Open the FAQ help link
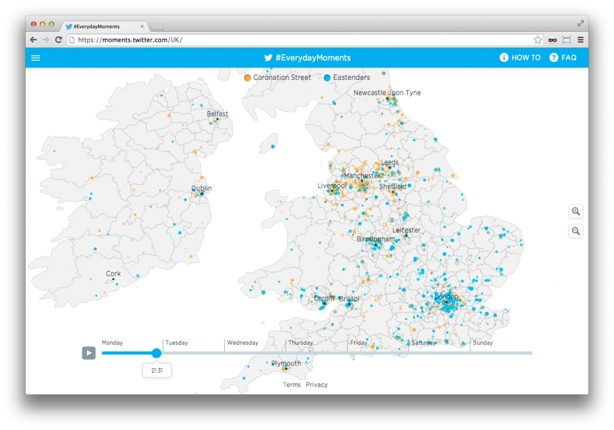 (562, 58)
